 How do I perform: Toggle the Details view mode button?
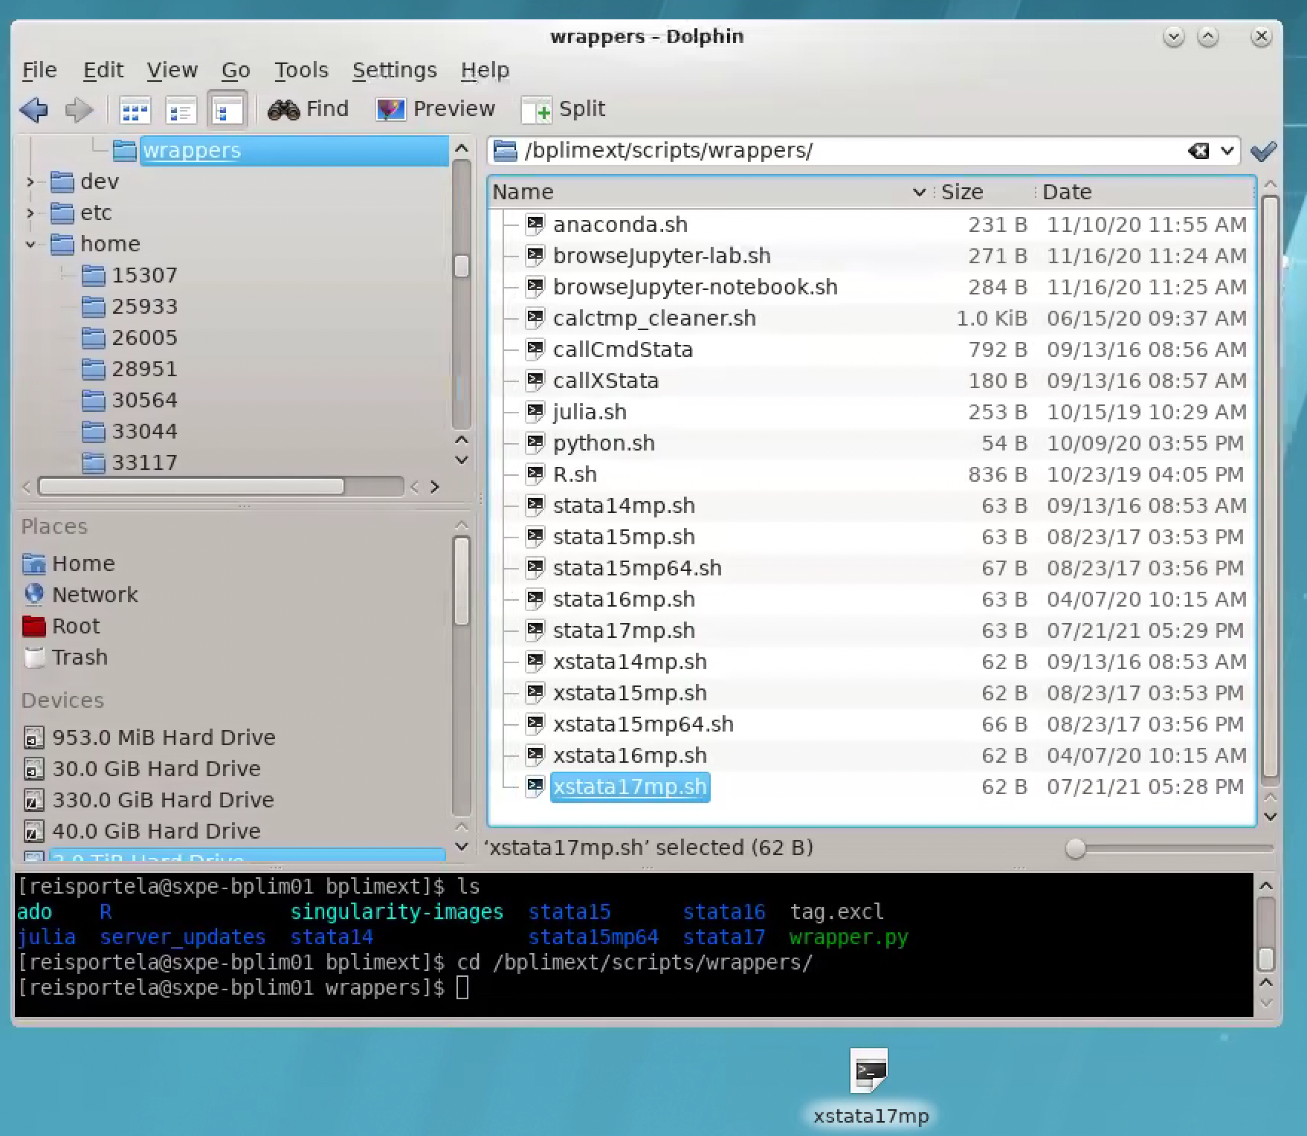click(227, 112)
